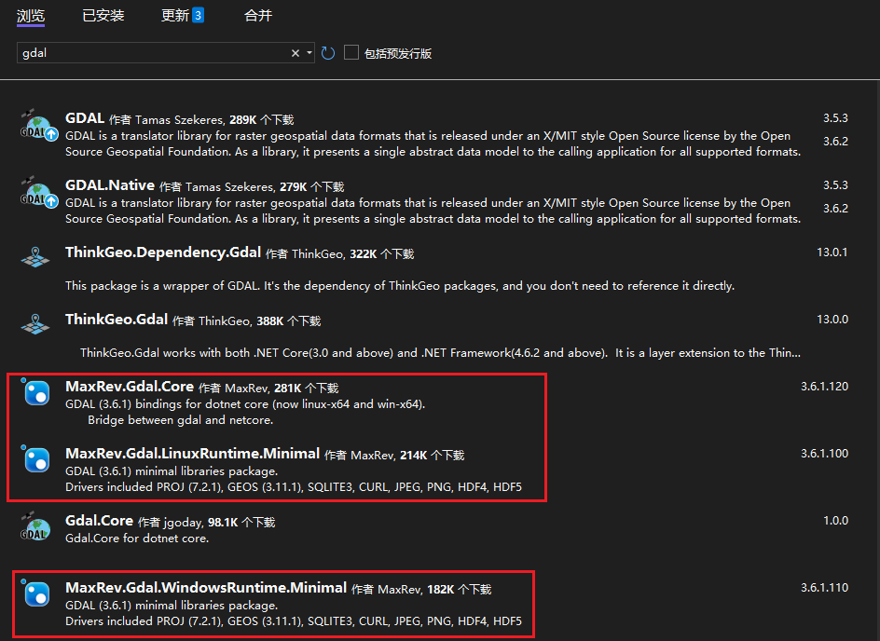880x641 pixels.
Task: Select the MaxRev.Gdal.Core package title
Action: 130,387
